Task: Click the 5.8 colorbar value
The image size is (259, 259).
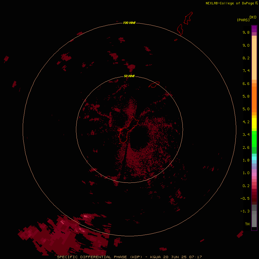Action: tap(246, 96)
